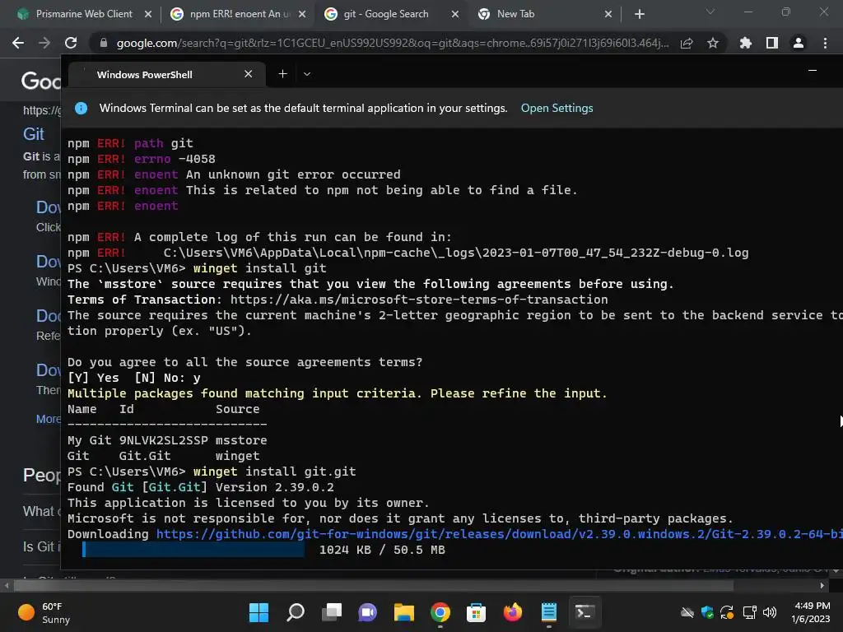
Task: Open Windows Security tray icon
Action: point(707,612)
